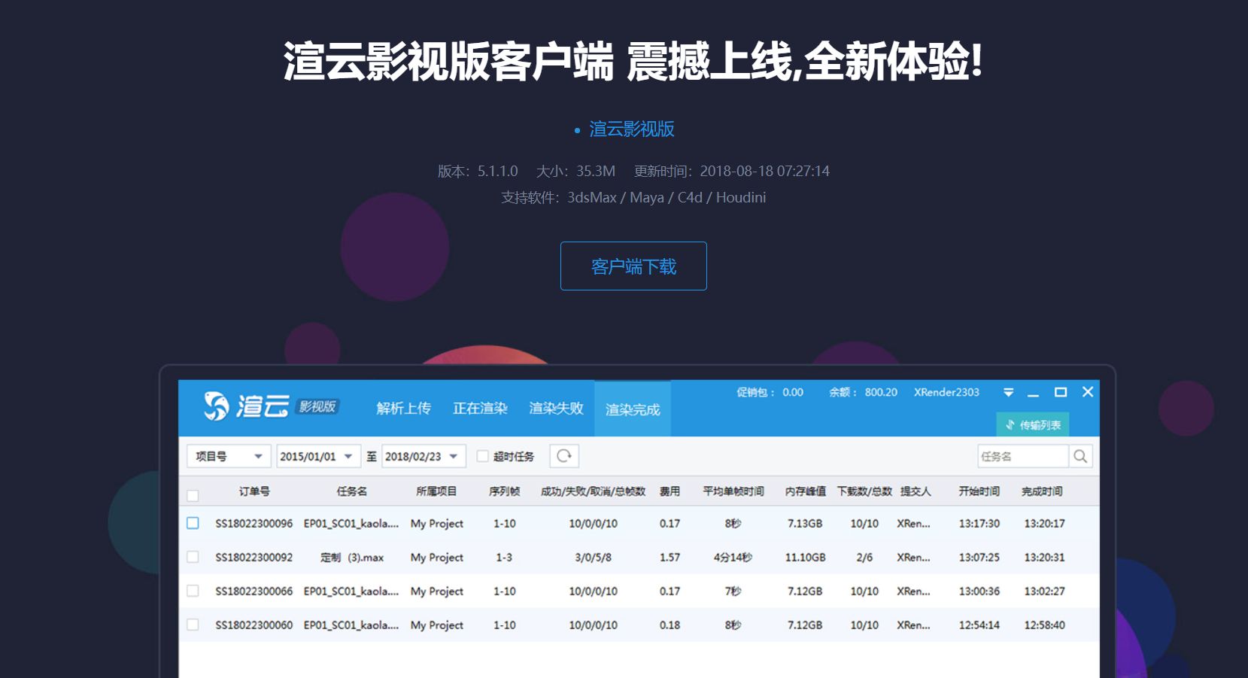Expand the 项目号 dropdown
The image size is (1248, 678).
229,456
